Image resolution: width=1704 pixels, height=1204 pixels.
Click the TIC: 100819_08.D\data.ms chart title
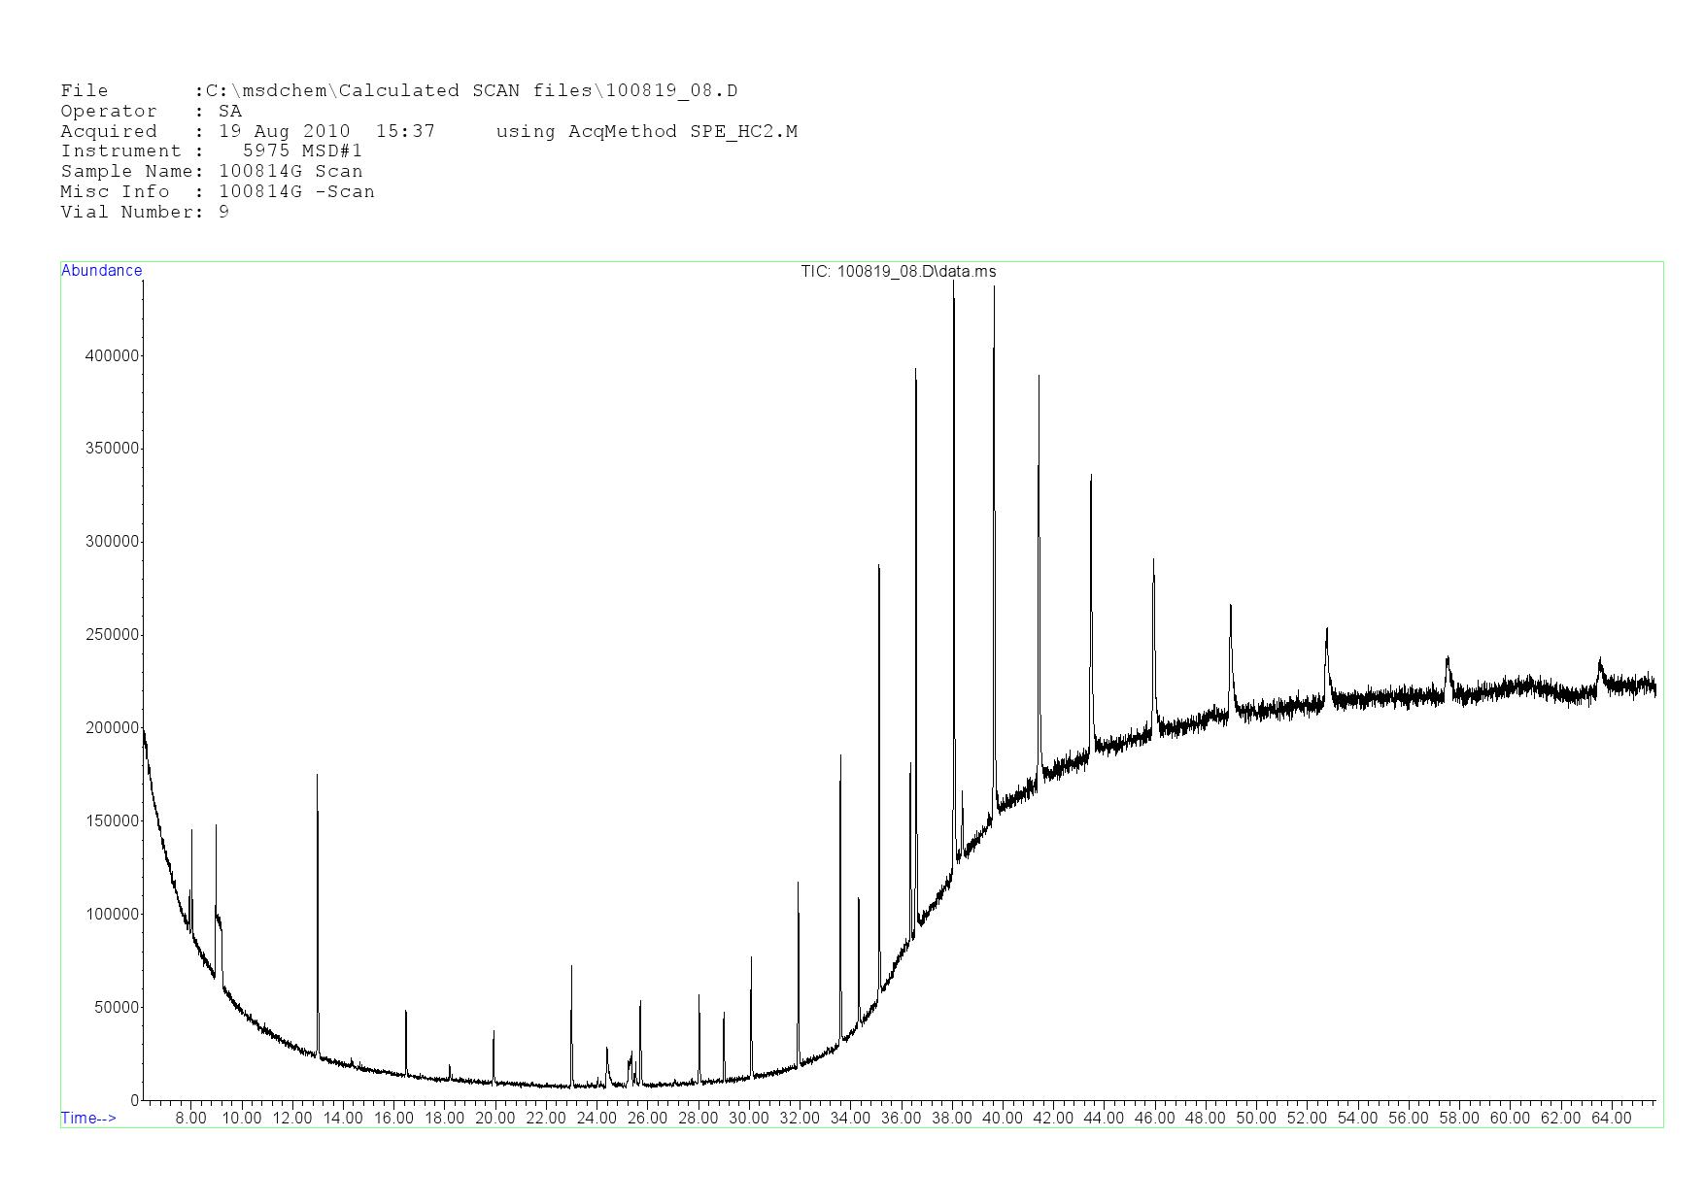(x=898, y=272)
